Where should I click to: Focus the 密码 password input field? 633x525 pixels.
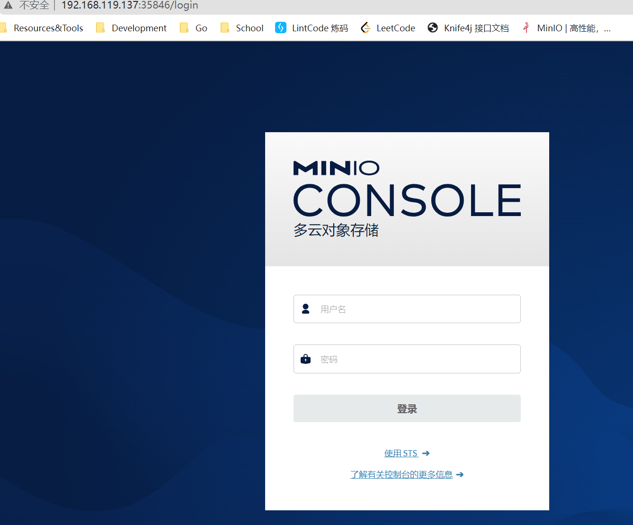pyautogui.click(x=407, y=359)
